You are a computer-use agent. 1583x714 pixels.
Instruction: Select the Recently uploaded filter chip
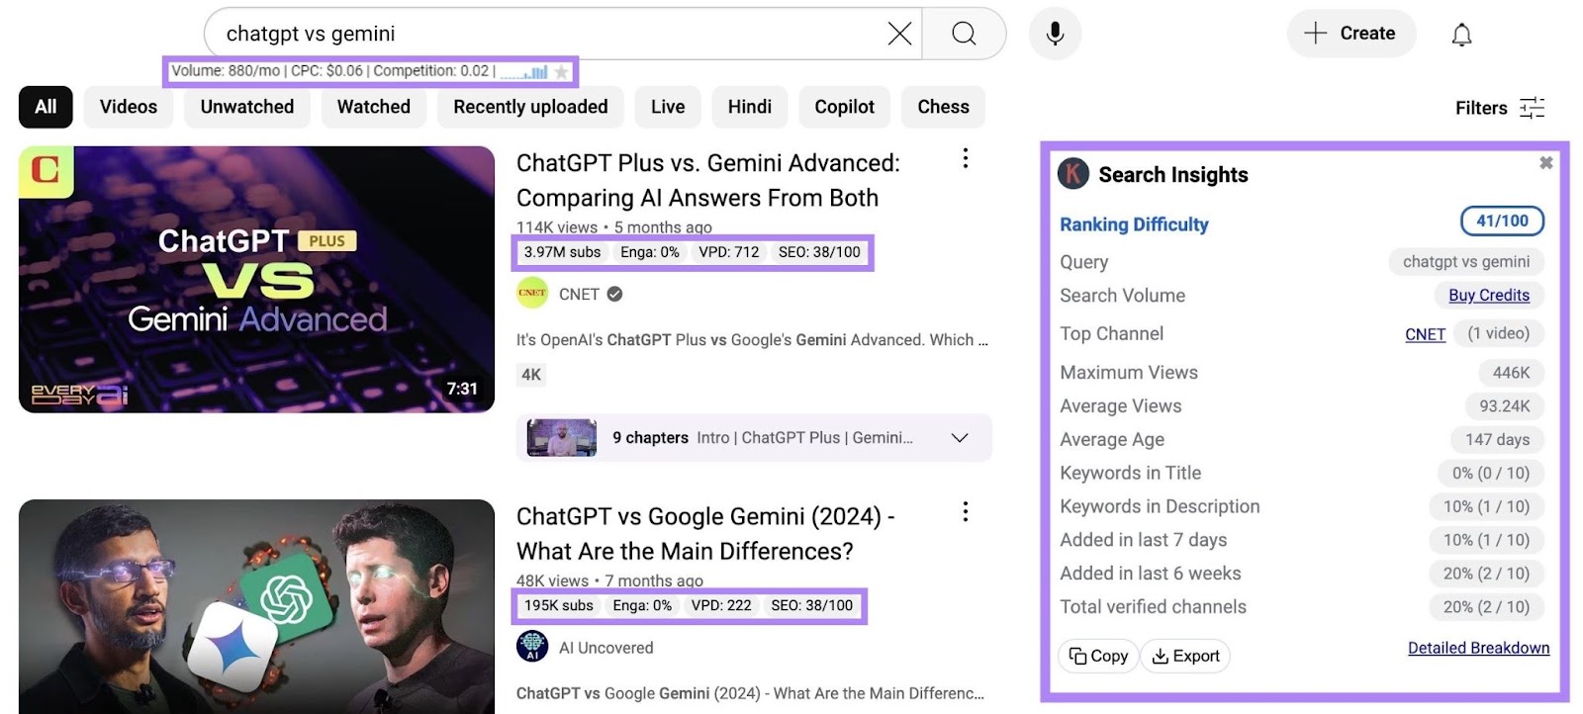pos(530,107)
